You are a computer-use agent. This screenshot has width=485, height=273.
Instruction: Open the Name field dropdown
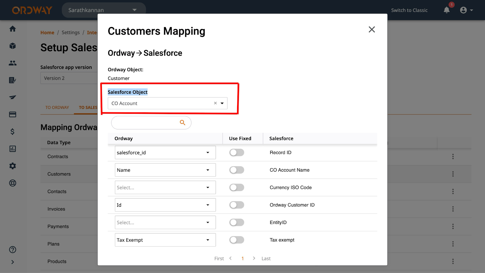(x=165, y=170)
